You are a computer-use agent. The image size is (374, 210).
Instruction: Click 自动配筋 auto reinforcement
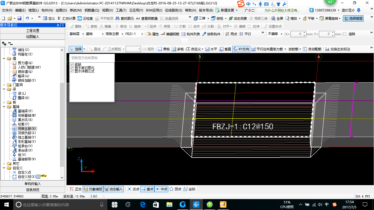(x=312, y=49)
